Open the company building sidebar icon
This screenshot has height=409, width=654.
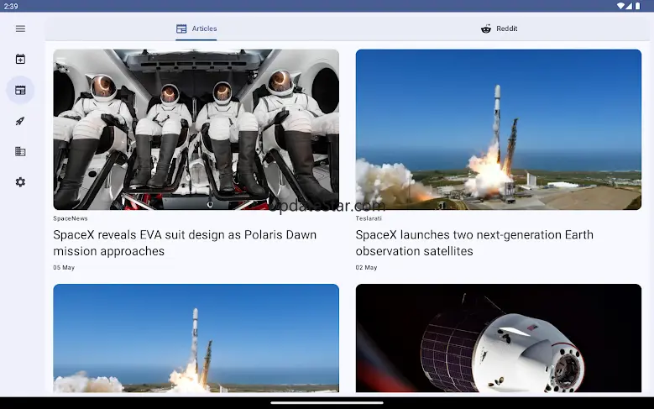pyautogui.click(x=20, y=151)
